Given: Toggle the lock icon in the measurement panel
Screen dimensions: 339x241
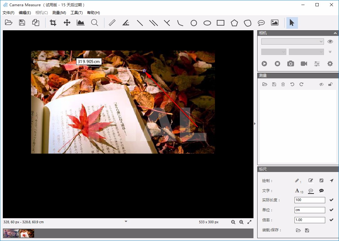Looking at the screenshot, I should pyautogui.click(x=330, y=84).
